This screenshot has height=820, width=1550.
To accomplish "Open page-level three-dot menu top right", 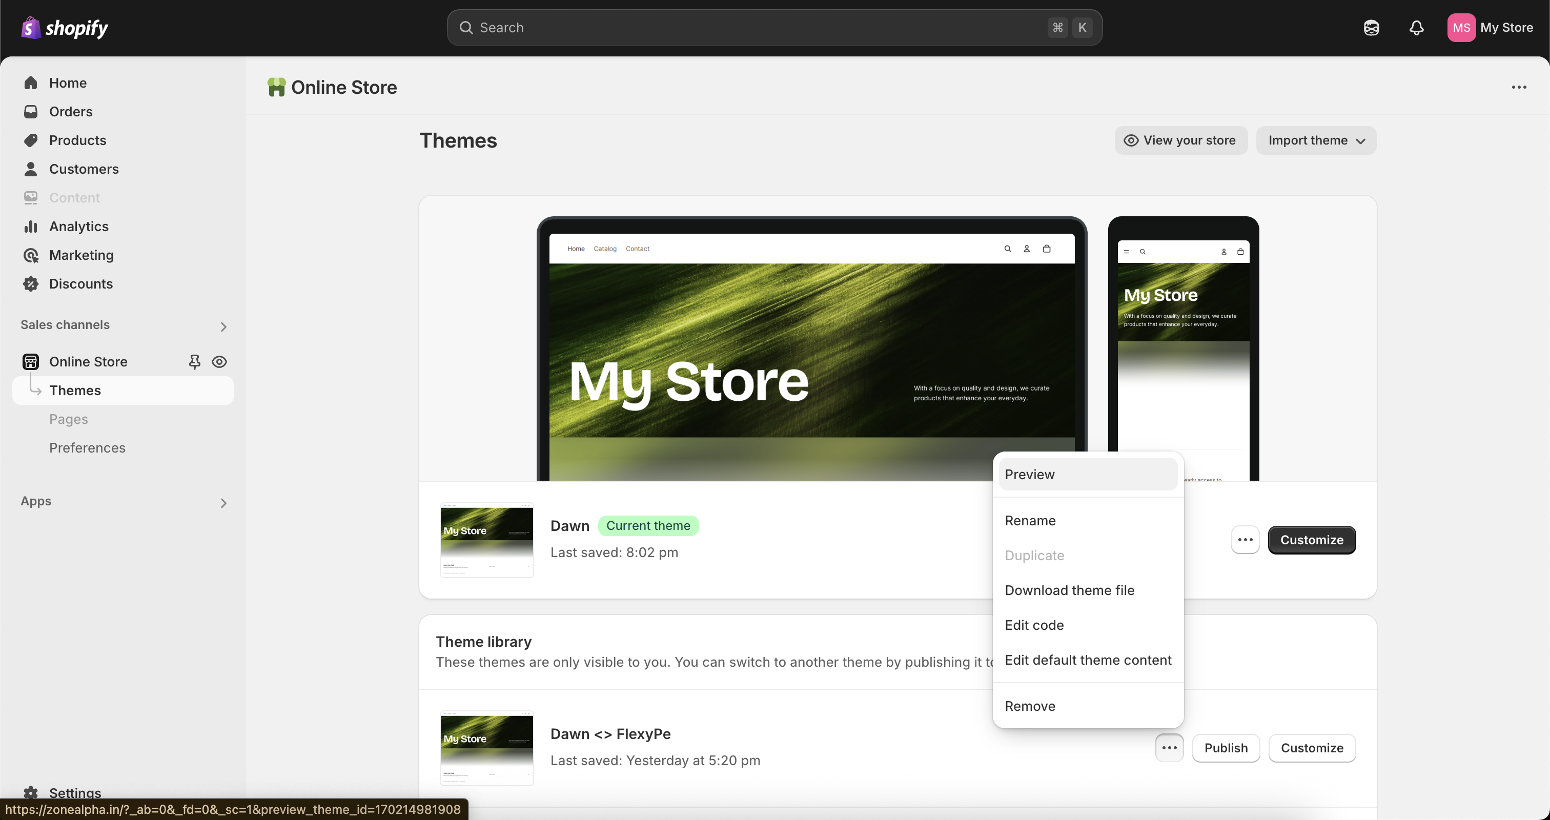I will [1519, 87].
